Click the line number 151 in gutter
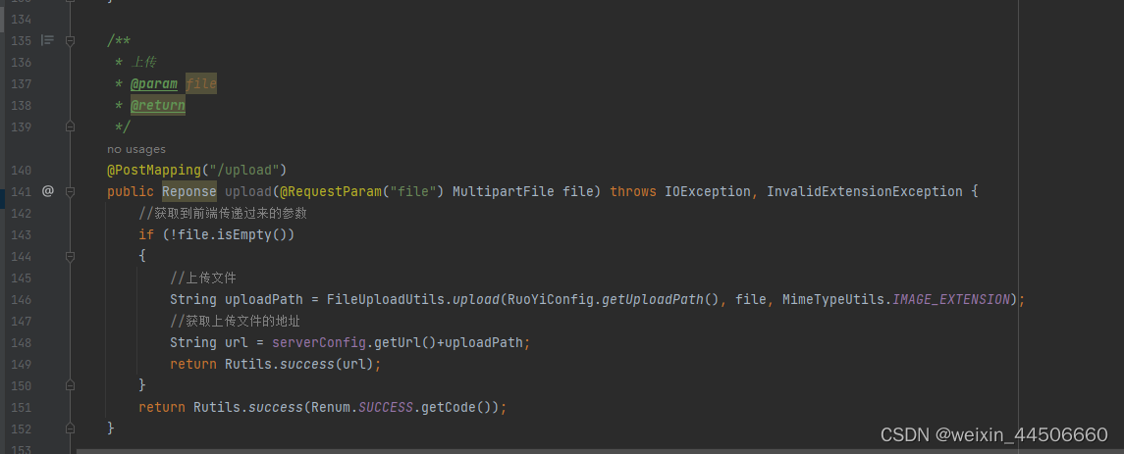The width and height of the screenshot is (1124, 454). 22,408
